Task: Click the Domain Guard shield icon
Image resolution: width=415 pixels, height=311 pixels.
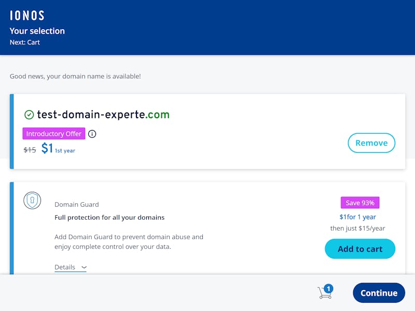Action: pyautogui.click(x=32, y=201)
